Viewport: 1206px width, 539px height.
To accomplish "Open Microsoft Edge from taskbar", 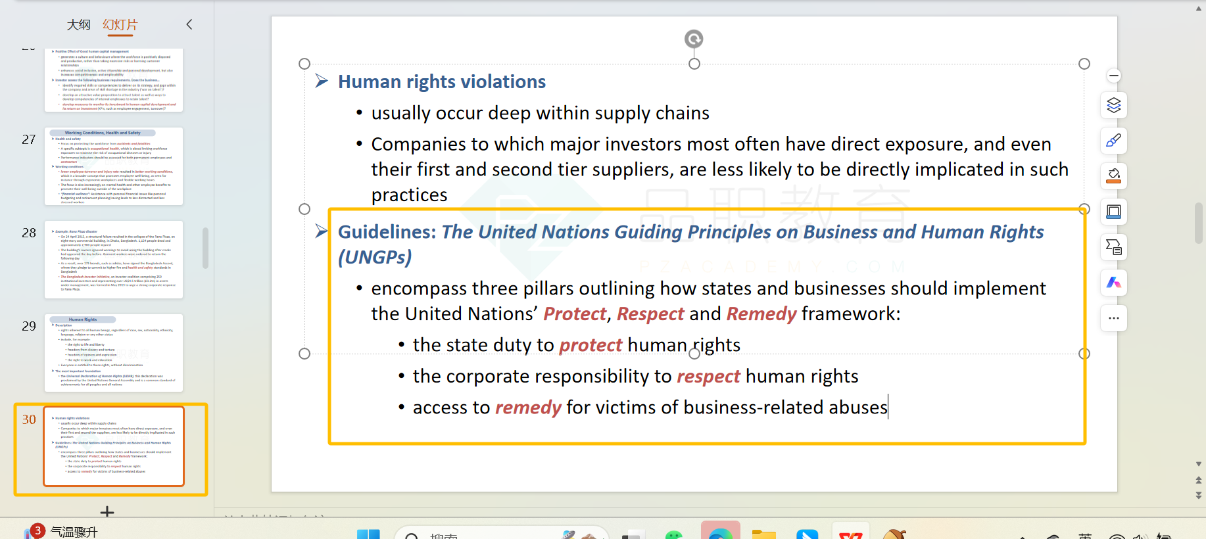I will point(721,532).
